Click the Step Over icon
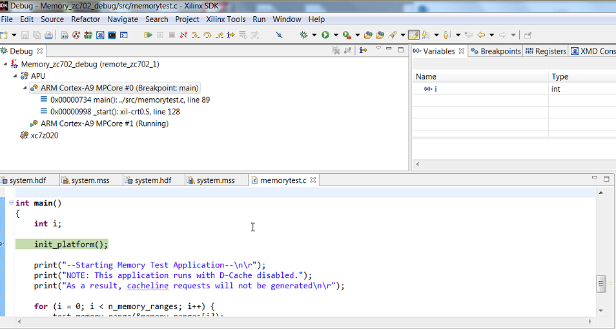The width and height of the screenshot is (616, 329). point(207,35)
